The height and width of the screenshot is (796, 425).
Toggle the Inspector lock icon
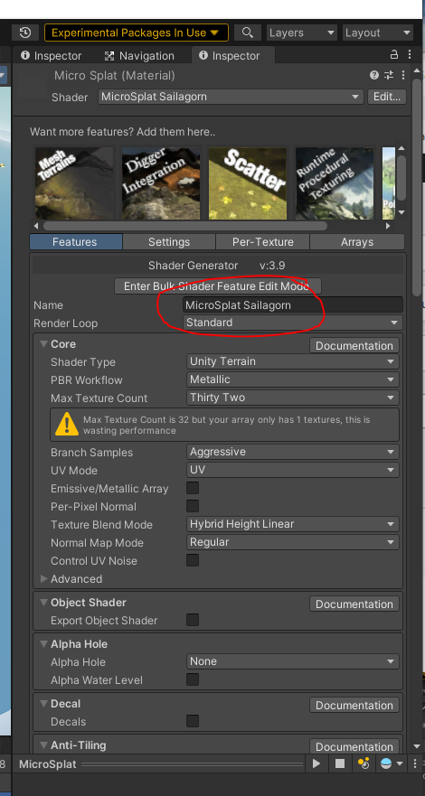click(x=393, y=55)
